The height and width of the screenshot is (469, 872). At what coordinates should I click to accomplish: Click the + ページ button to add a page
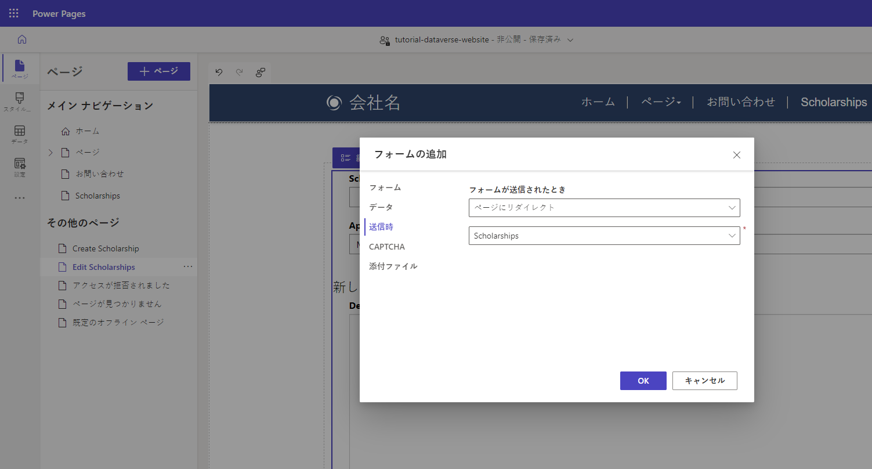click(x=158, y=71)
